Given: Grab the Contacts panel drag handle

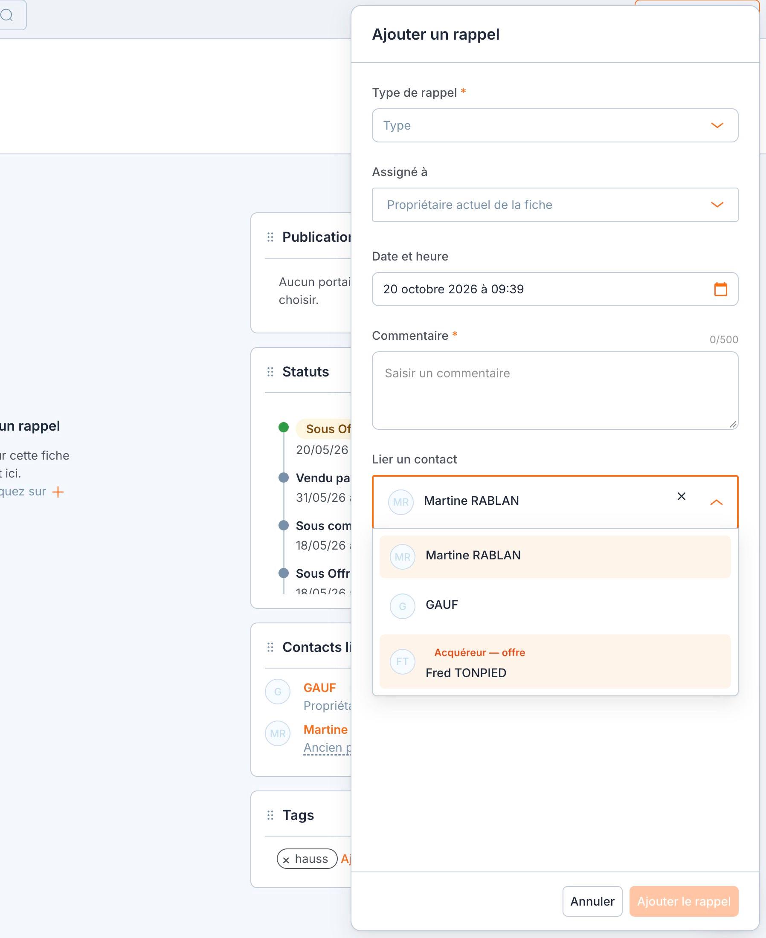Looking at the screenshot, I should tap(270, 647).
